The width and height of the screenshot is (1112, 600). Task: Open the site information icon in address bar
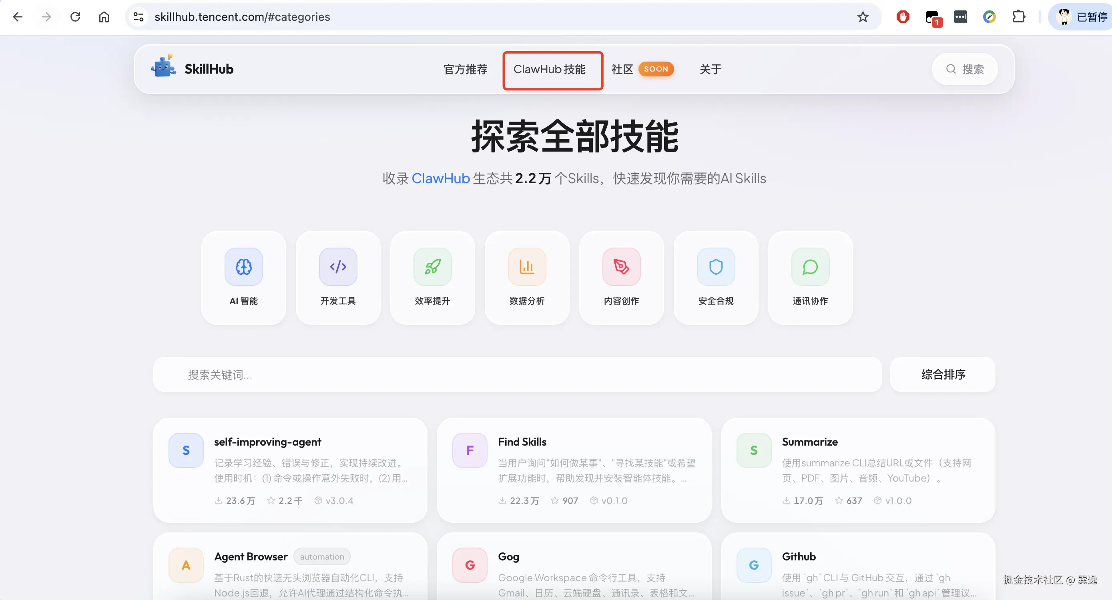(x=138, y=17)
